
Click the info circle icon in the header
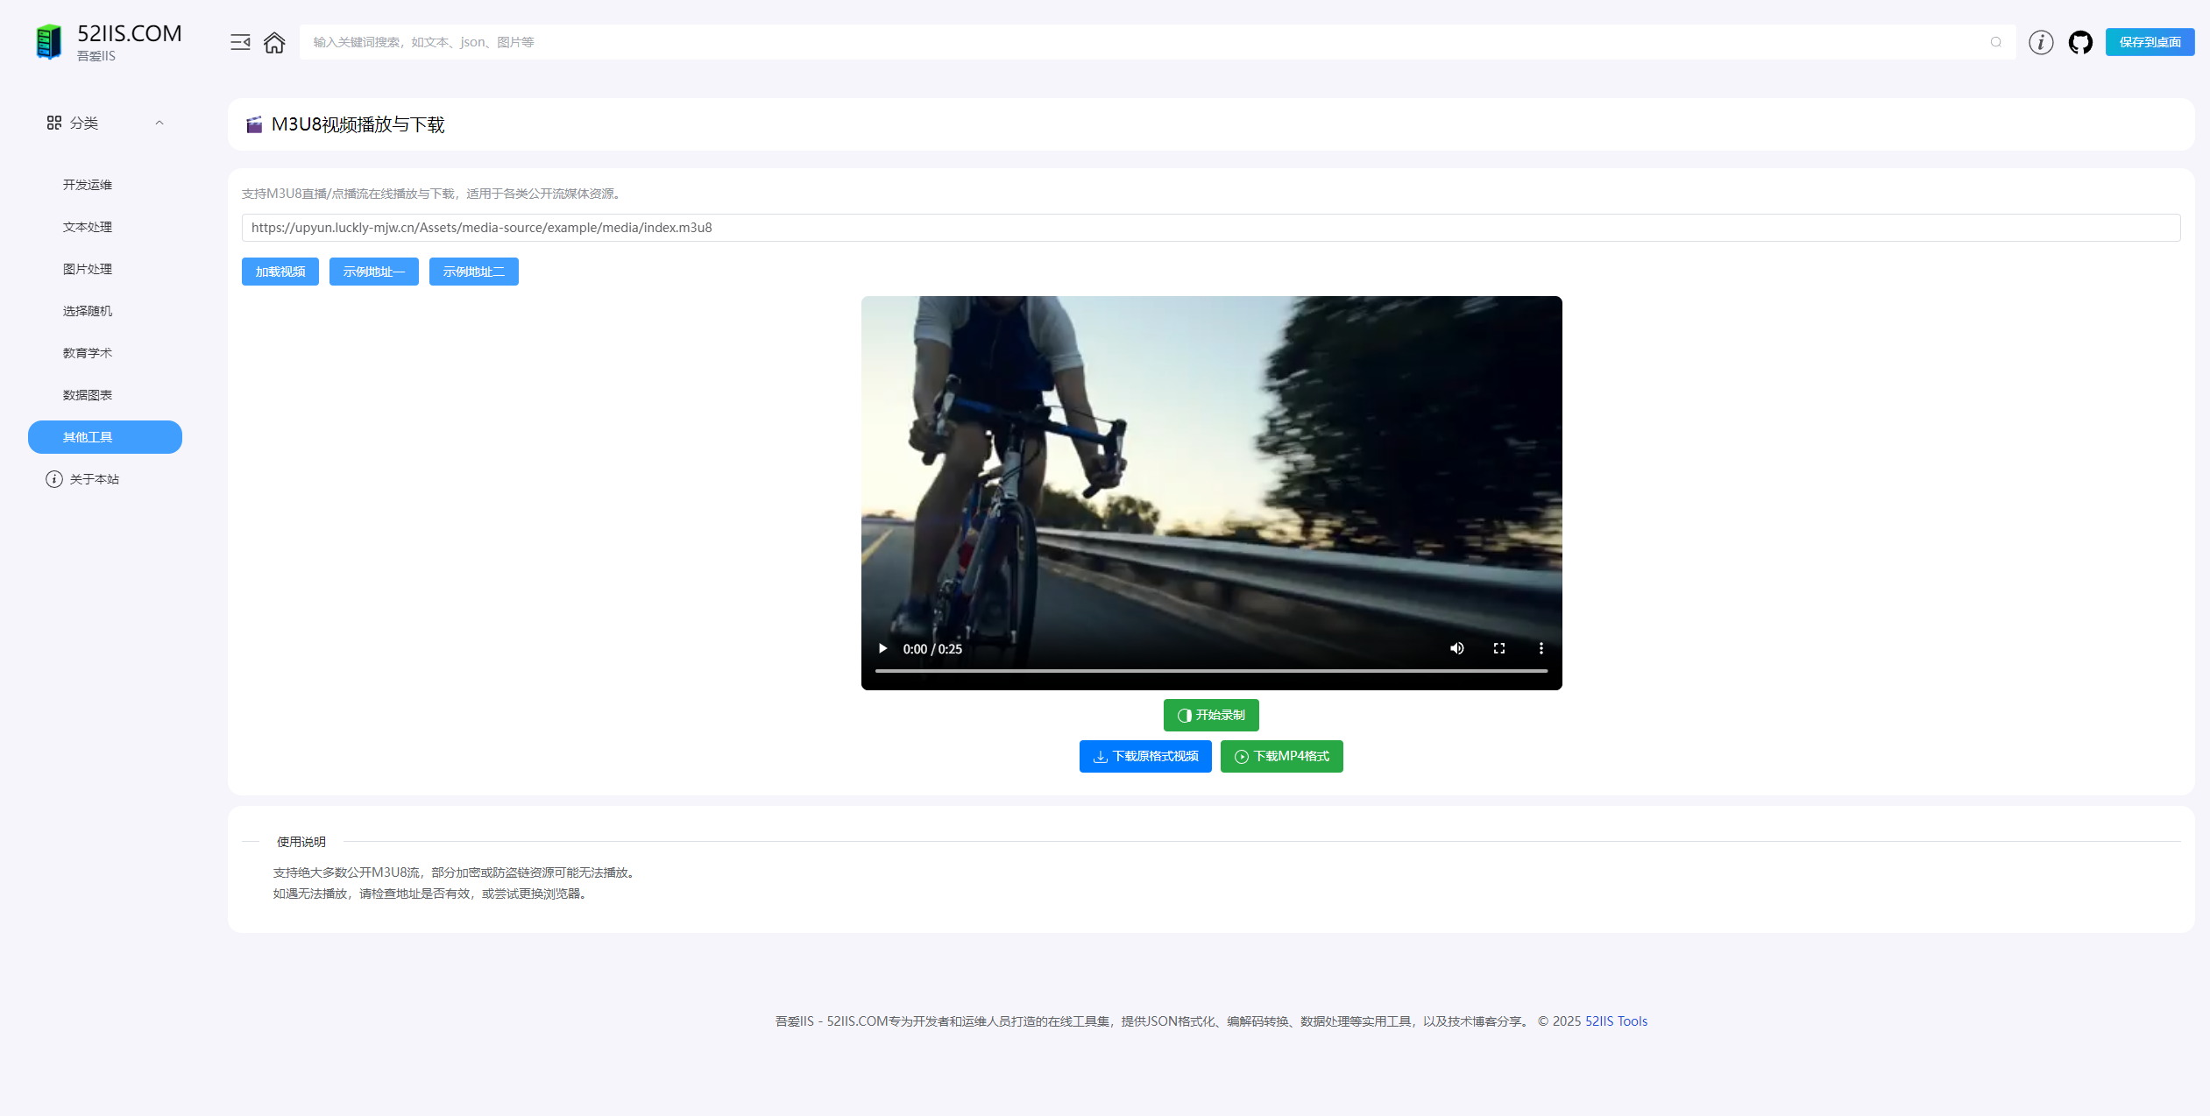2041,42
